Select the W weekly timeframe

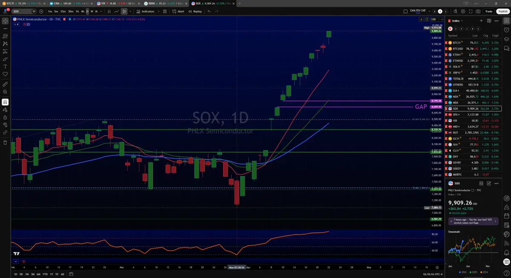click(x=92, y=11)
